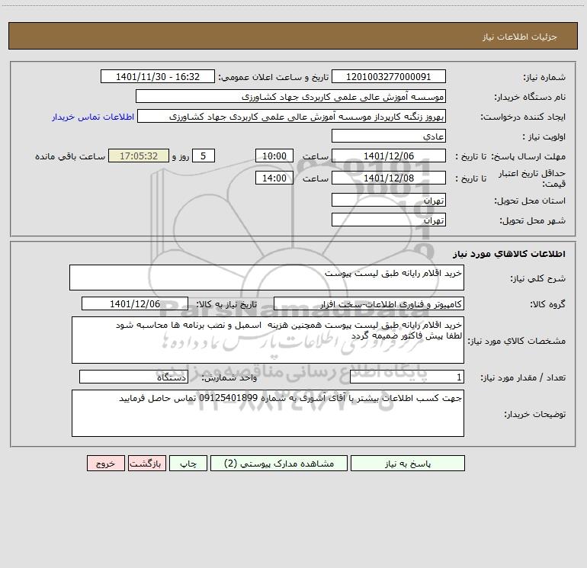Click the پاسخ به نیاز button

(x=408, y=464)
